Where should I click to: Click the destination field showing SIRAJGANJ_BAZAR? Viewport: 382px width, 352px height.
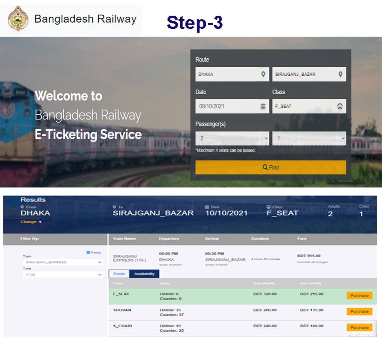pos(309,74)
